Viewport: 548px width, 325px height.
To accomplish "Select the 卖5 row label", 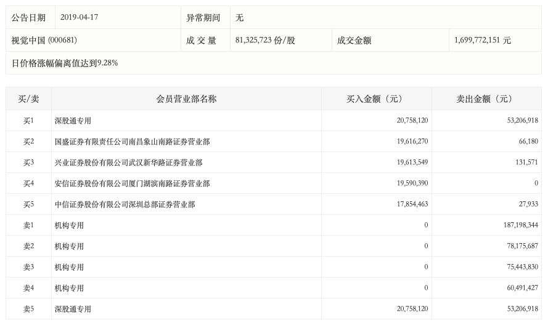I will point(28,309).
